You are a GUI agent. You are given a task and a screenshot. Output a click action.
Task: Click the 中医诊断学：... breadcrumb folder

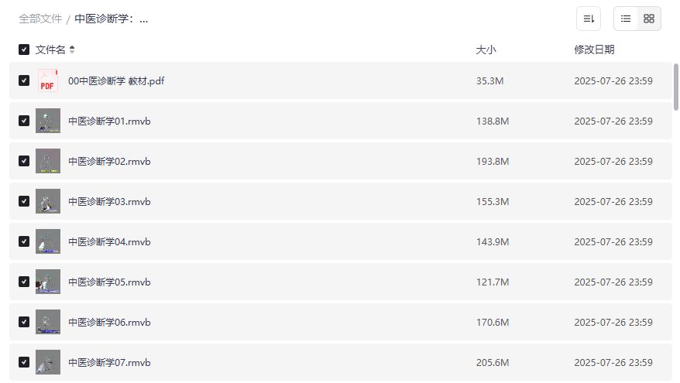pyautogui.click(x=112, y=19)
